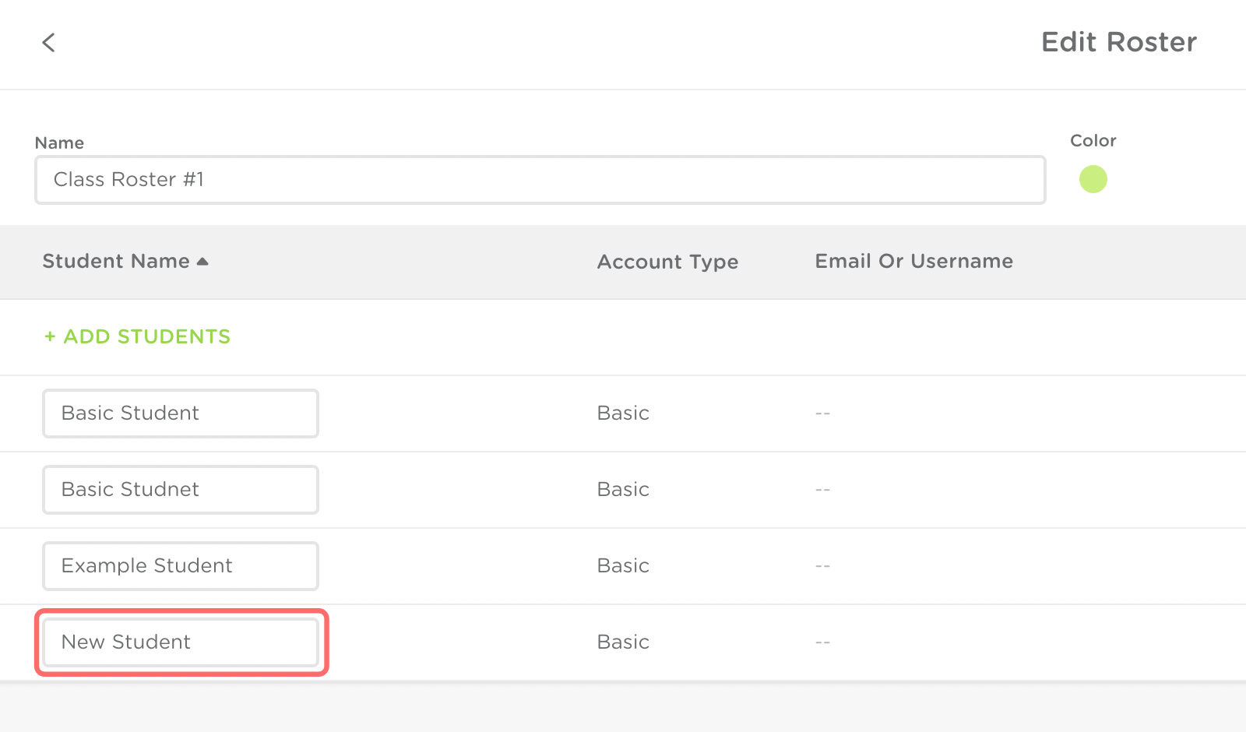
Task: Click New Student's Basic account type
Action: point(623,642)
